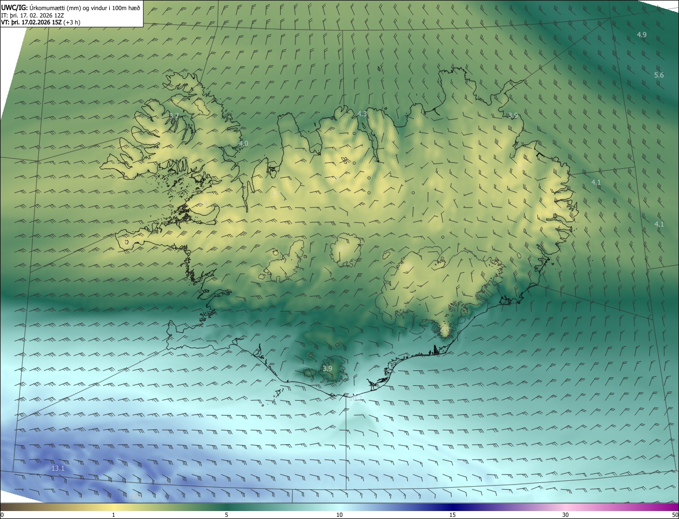Select the valid time line 'VT: þri. 17.02.2026 15Z (+3 h)'

coord(41,22)
